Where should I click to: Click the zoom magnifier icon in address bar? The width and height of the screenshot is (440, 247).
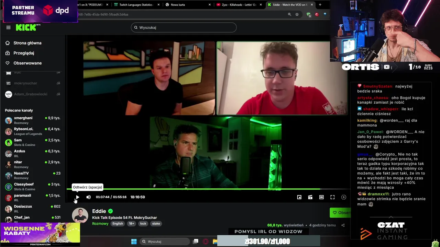289,14
